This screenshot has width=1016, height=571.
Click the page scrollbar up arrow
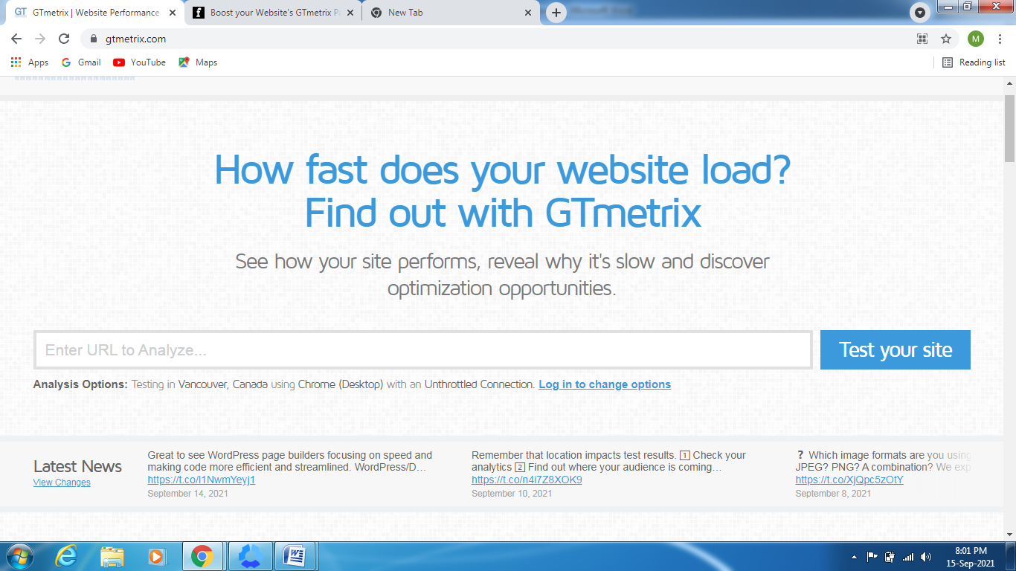(1009, 83)
